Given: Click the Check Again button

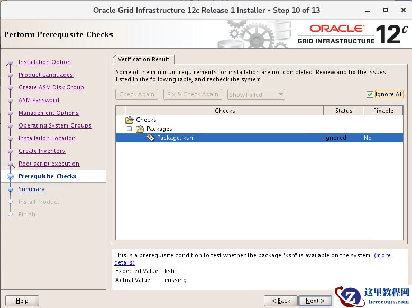Looking at the screenshot, I should [136, 94].
